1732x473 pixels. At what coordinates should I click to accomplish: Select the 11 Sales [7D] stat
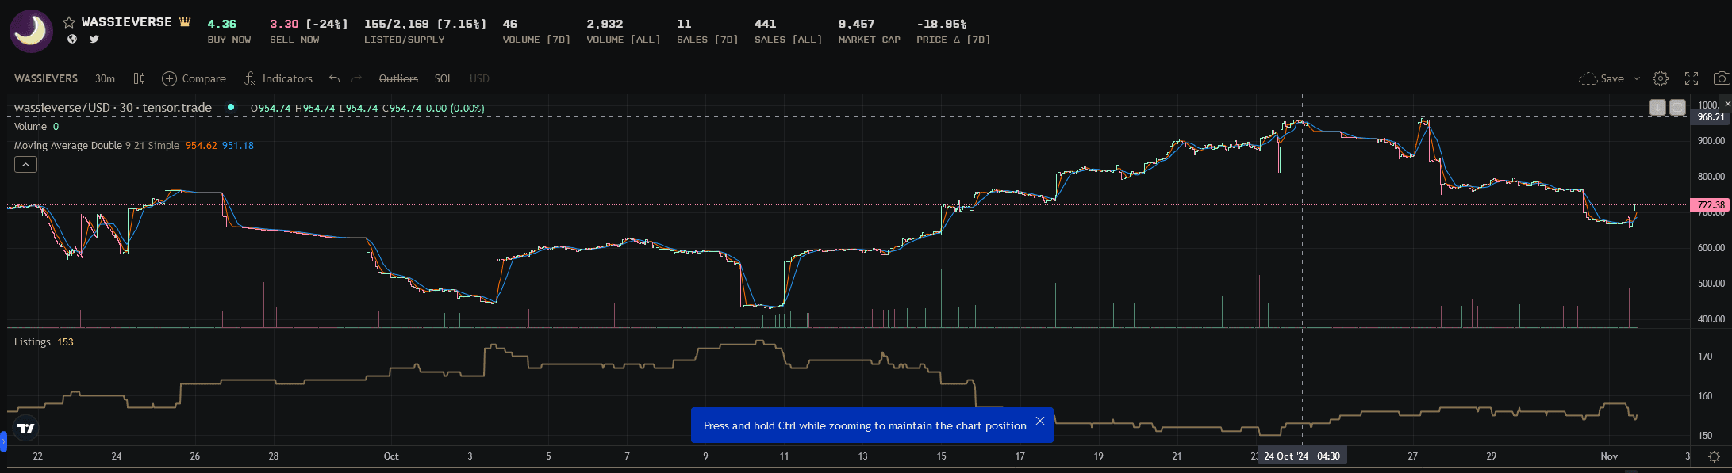707,31
